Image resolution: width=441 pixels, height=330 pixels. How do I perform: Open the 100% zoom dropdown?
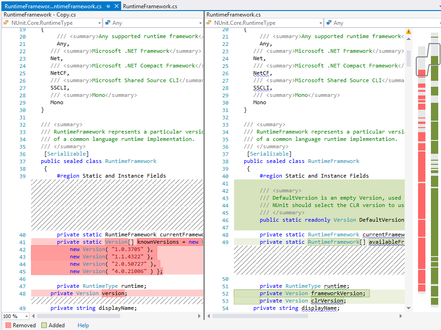click(x=15, y=316)
